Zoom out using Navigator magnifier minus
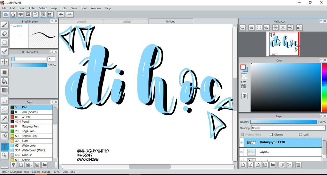The image size is (327, 175). (266, 27)
